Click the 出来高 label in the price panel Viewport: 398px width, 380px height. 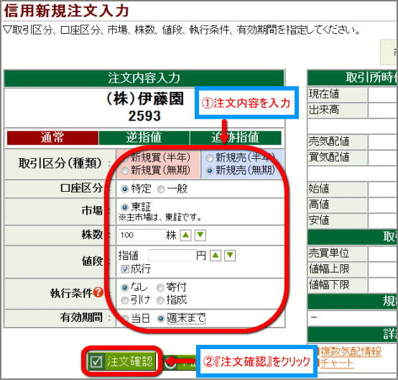(324, 110)
